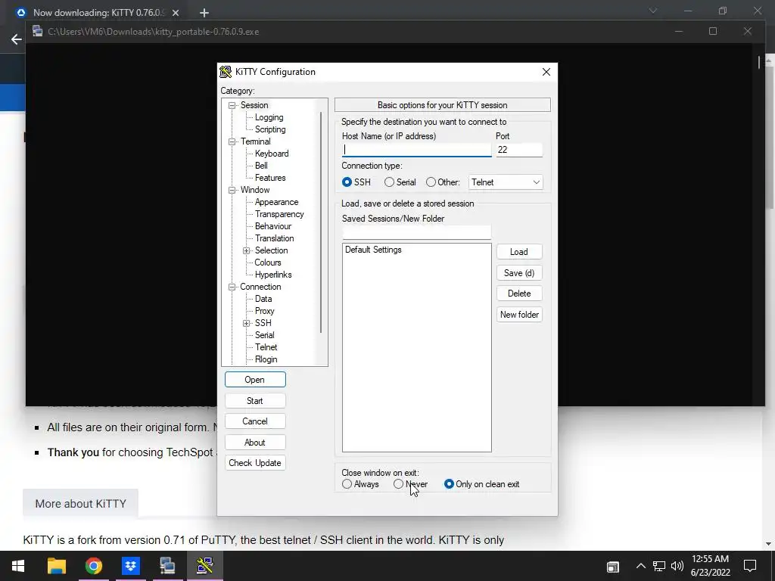The image size is (775, 581).
Task: Click the New folder button
Action: coord(519,315)
